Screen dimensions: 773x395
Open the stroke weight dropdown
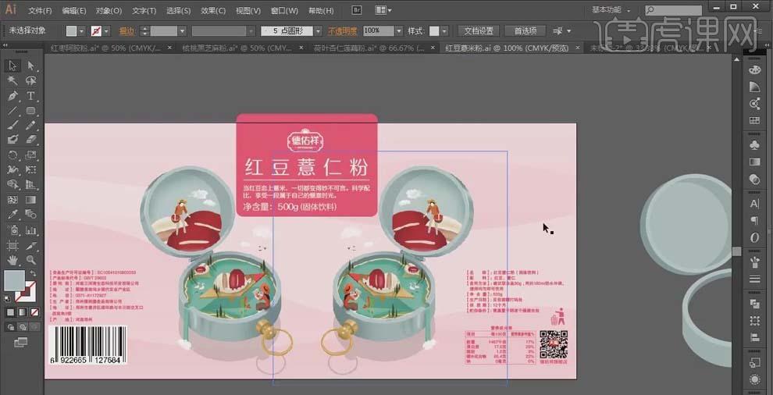click(x=183, y=30)
